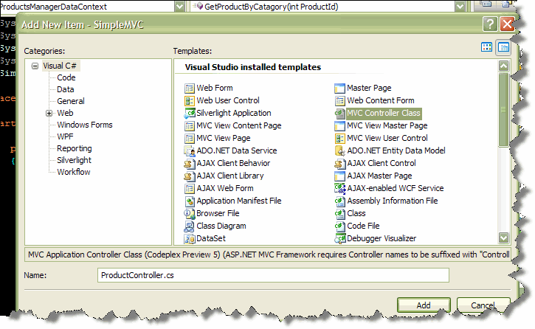Screen dimensions: 535x329
Task: Select the Master Page template icon
Action: [x=340, y=88]
